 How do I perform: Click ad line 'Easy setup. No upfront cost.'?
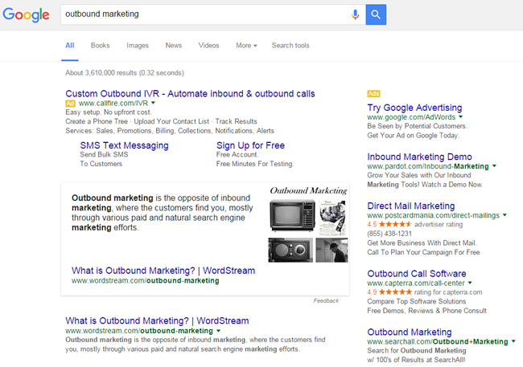tap(109, 112)
